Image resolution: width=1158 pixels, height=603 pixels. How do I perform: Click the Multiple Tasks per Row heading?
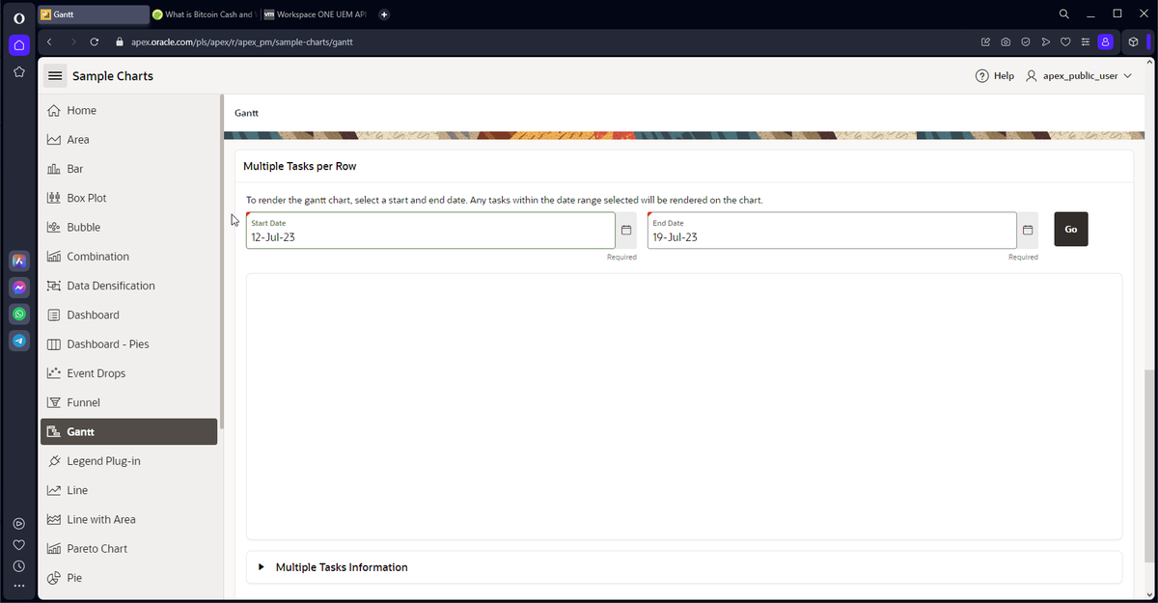300,166
